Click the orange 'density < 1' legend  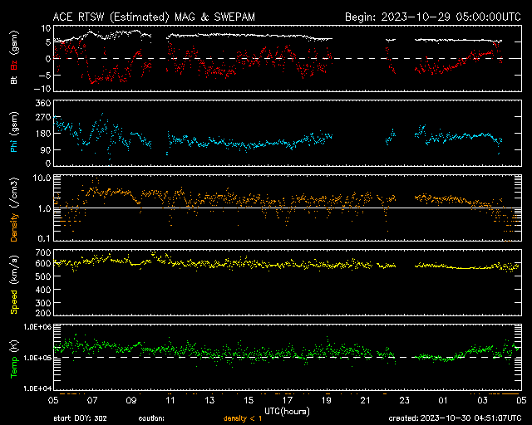(241, 418)
